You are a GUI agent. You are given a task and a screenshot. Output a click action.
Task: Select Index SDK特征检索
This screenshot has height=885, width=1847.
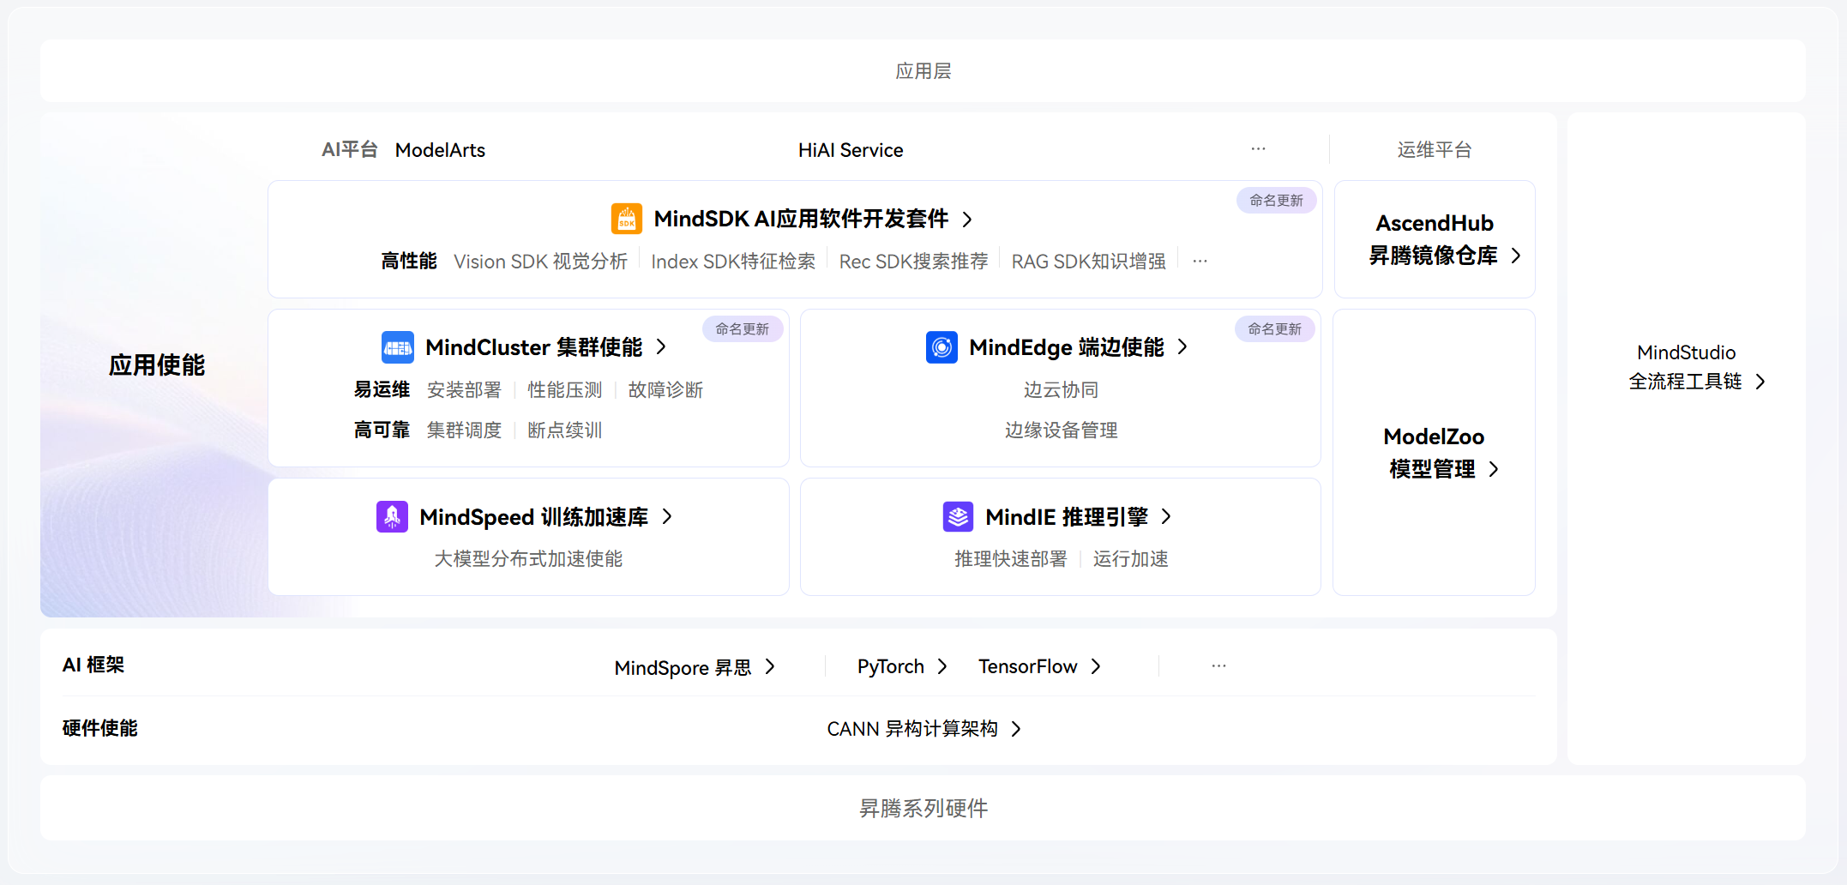pyautogui.click(x=733, y=262)
